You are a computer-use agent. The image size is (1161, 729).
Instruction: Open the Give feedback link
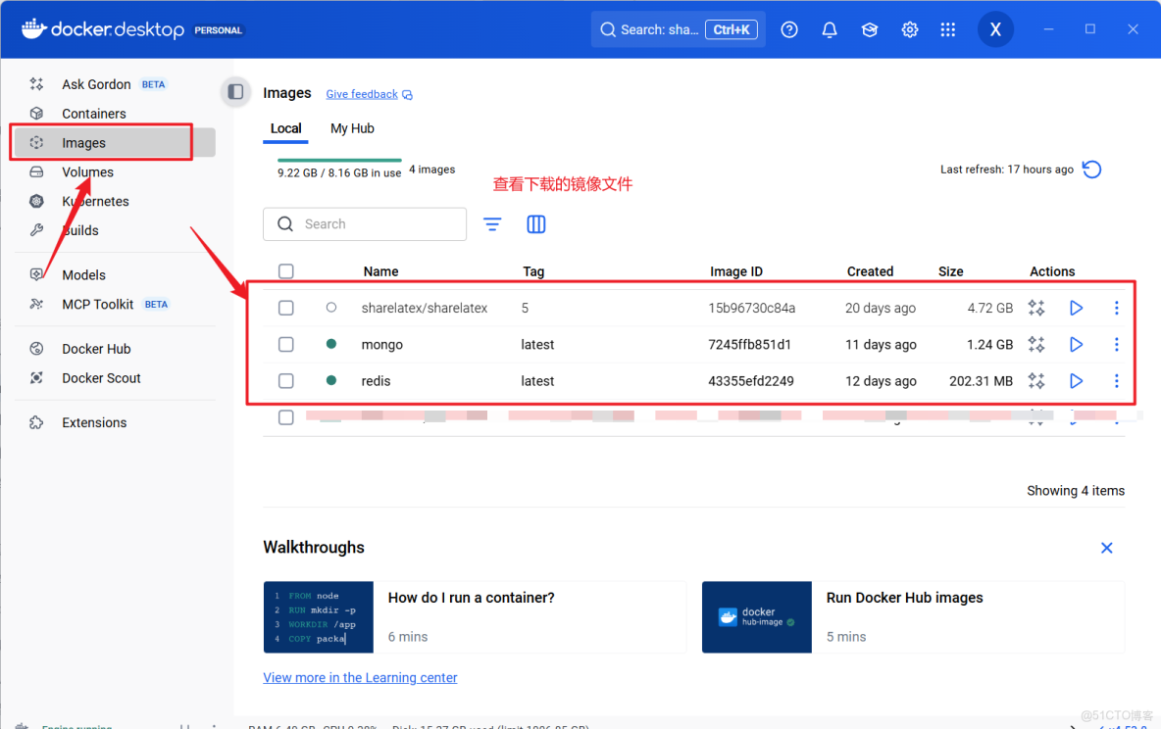363,93
